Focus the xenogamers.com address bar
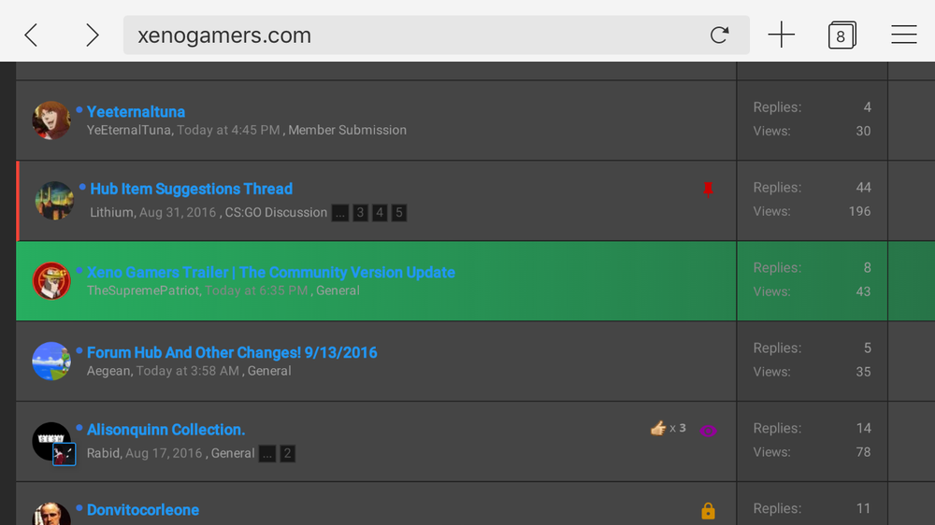Viewport: 935px width, 525px height. coord(436,35)
